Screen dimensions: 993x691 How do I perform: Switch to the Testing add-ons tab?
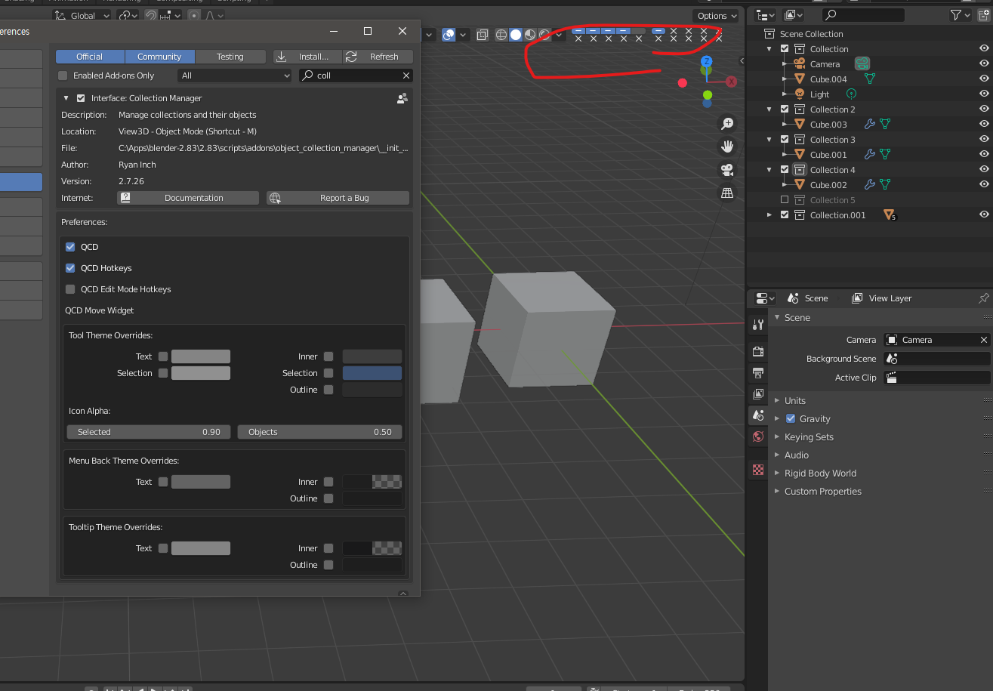pos(230,57)
